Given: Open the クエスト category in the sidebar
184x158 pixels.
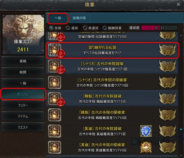Looking at the screenshot, I should click(x=23, y=127).
